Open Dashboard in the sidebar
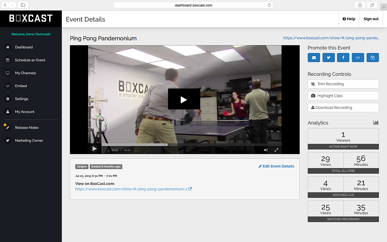This screenshot has height=242, width=387. [x=23, y=47]
